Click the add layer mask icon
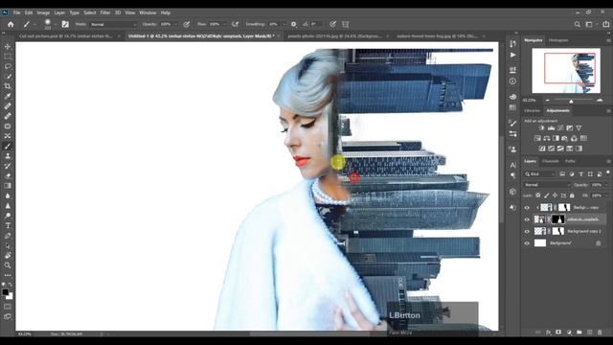 coord(558,333)
